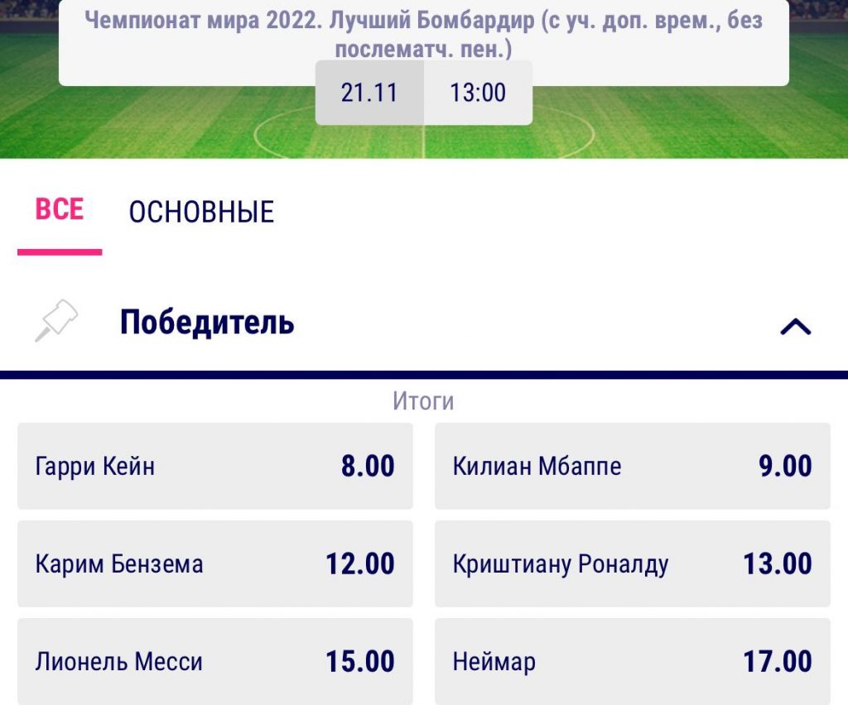This screenshot has height=705, width=848.
Task: Pin the Победитель market with pushpin icon
Action: [56, 322]
